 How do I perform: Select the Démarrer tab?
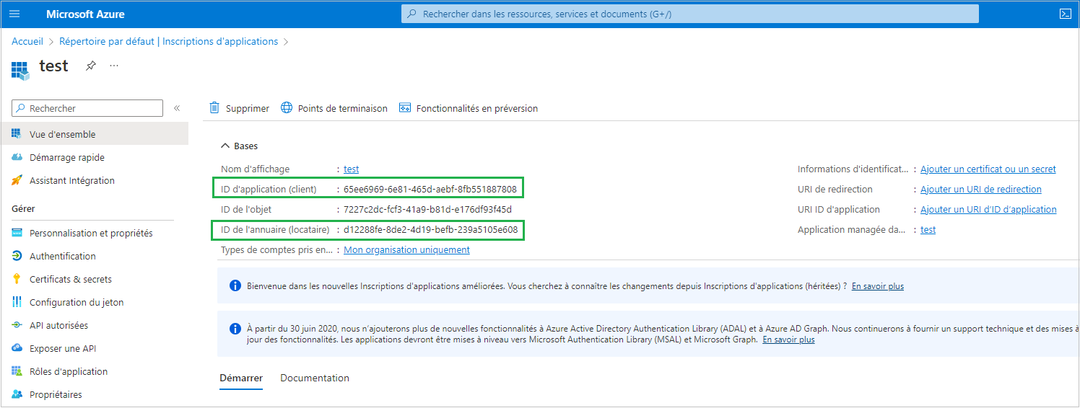(240, 378)
